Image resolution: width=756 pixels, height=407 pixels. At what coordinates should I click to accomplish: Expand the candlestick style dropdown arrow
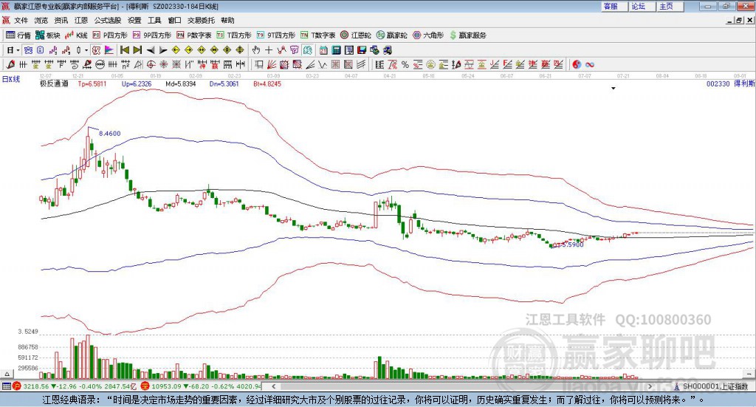pyautogui.click(x=86, y=50)
